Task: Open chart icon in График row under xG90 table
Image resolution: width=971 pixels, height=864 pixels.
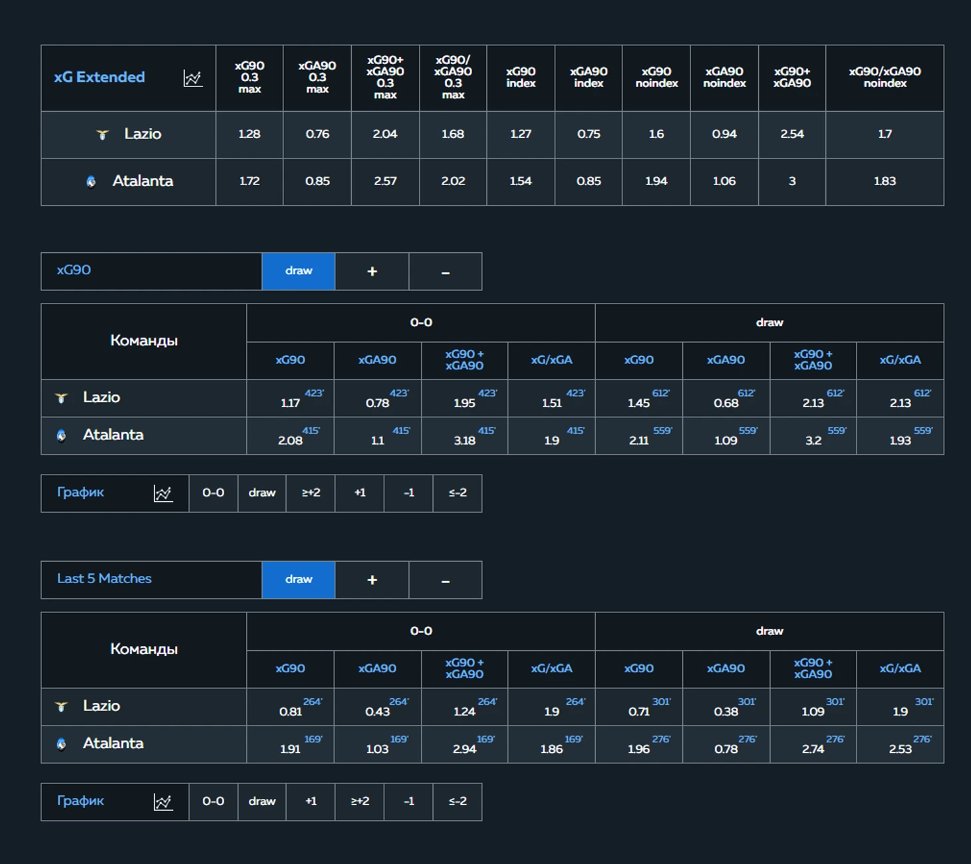Action: click(x=163, y=493)
